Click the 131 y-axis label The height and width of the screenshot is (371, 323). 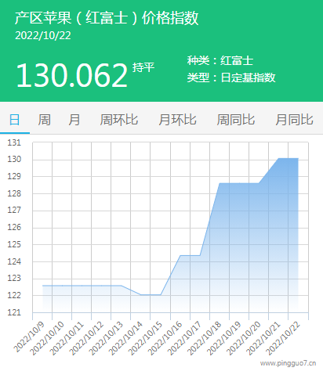click(x=14, y=142)
